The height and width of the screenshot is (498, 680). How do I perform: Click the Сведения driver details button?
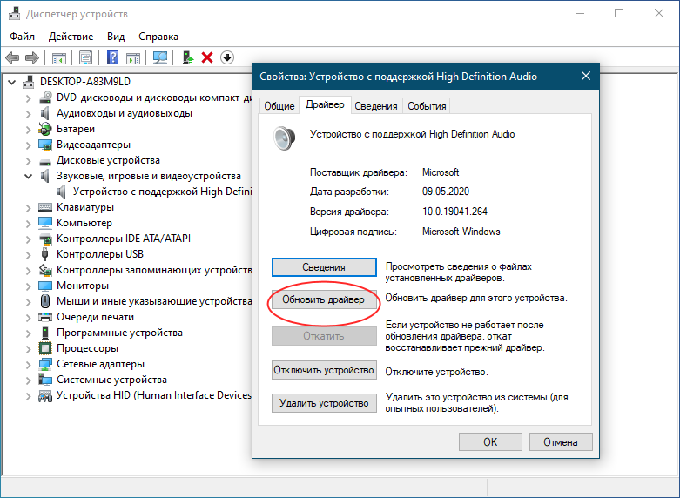coord(324,267)
